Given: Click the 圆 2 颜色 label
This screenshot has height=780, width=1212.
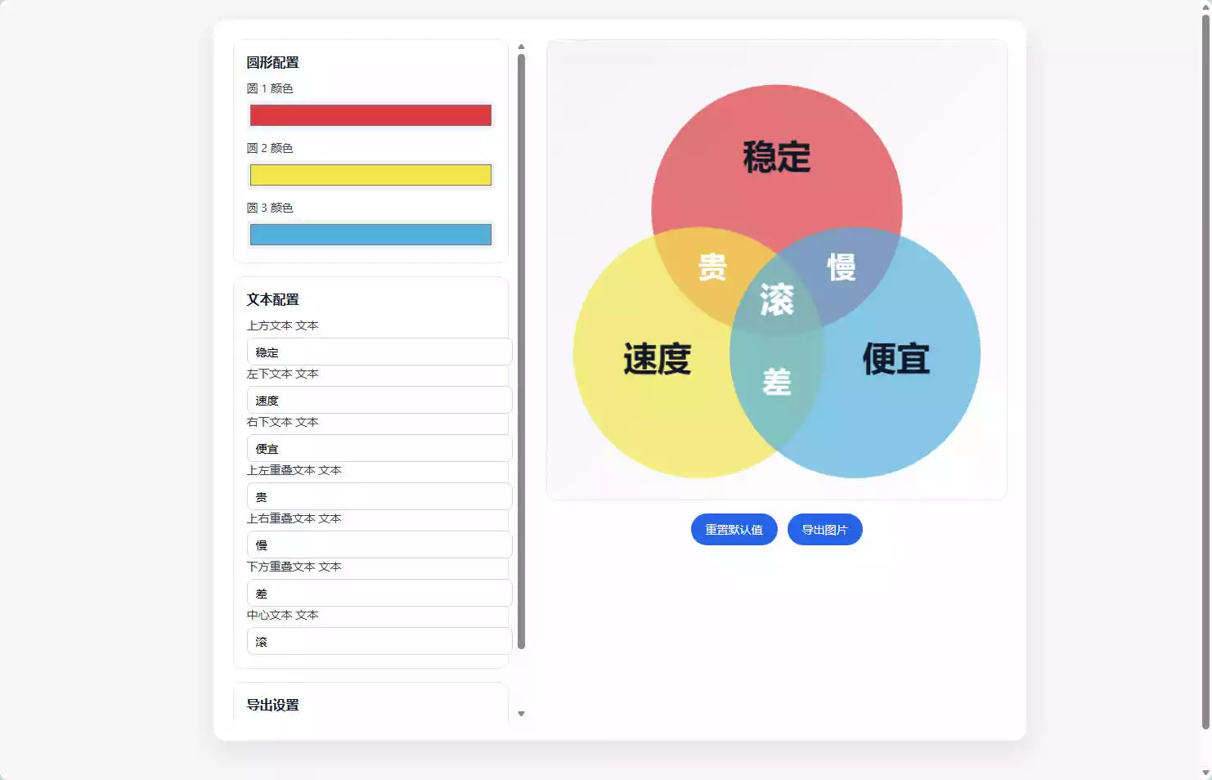Looking at the screenshot, I should click(x=270, y=148).
